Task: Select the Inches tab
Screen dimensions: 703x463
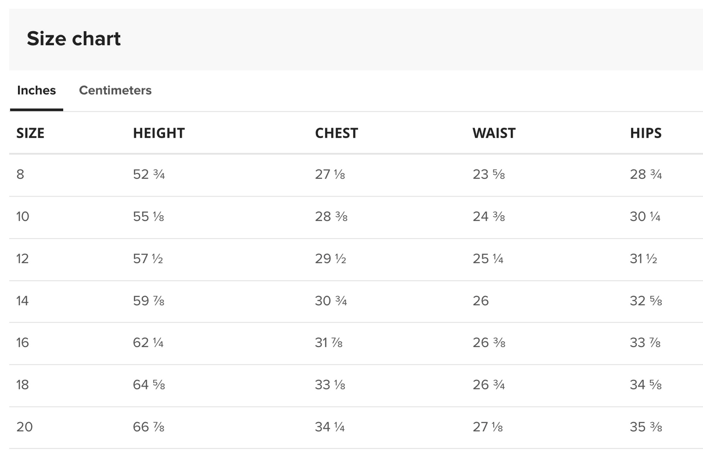Action: coord(36,91)
